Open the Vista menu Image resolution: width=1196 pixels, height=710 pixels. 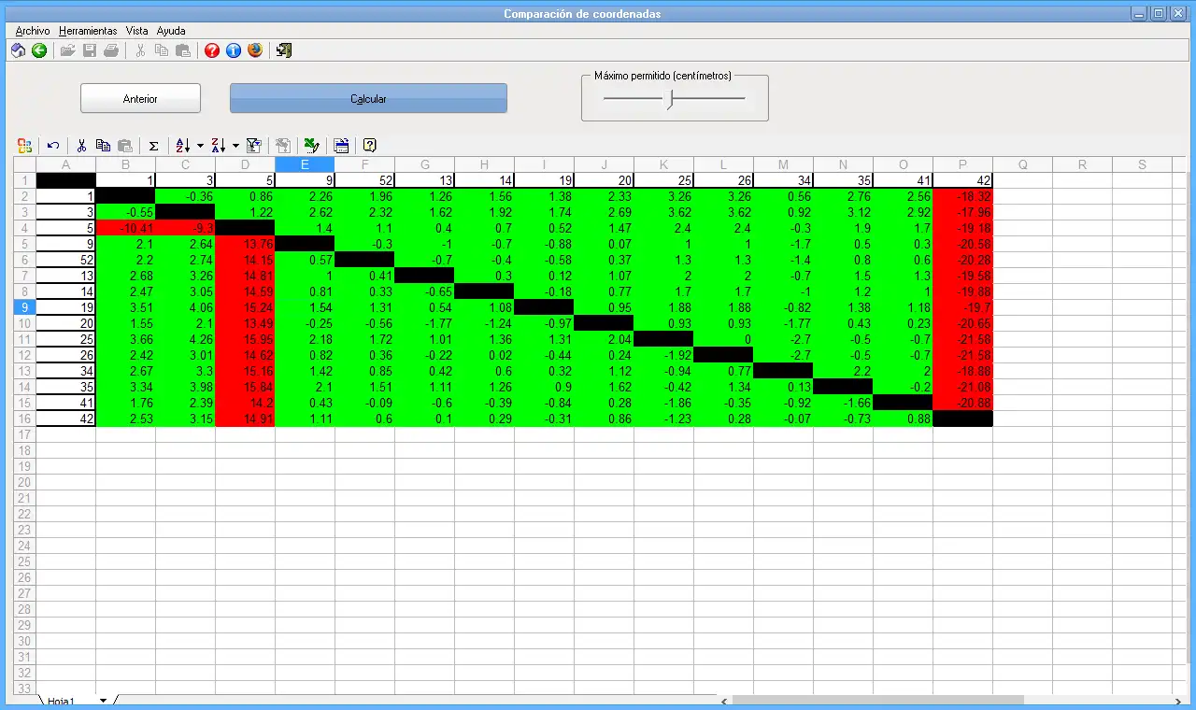click(x=137, y=31)
